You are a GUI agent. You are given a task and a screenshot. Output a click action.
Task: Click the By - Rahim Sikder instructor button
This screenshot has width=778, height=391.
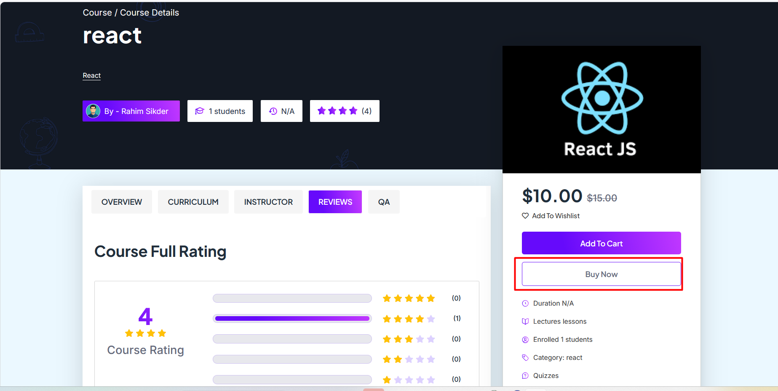click(x=131, y=111)
